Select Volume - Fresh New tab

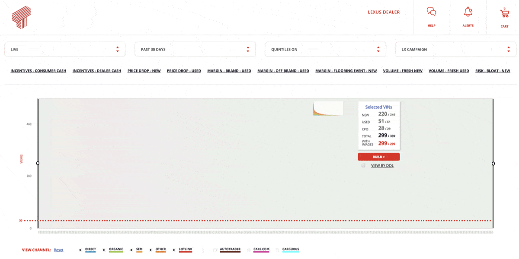[403, 71]
